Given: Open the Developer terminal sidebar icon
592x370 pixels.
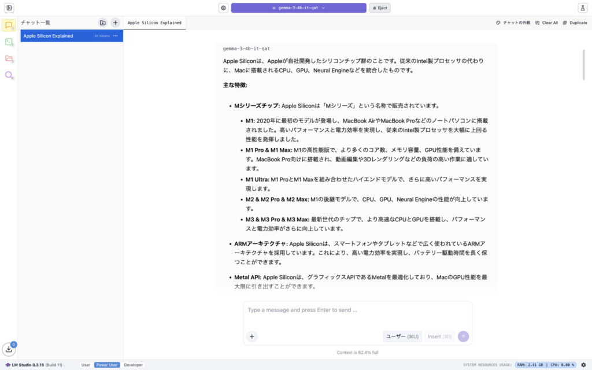Looking at the screenshot, I should click(9, 42).
